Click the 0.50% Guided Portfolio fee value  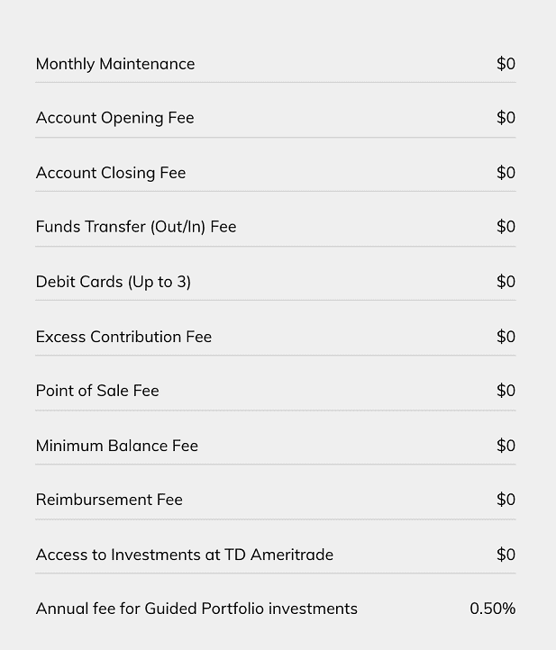tap(492, 609)
